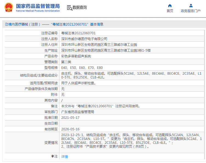
Task: Click the 管理类别 row label
Action: click(51, 62)
